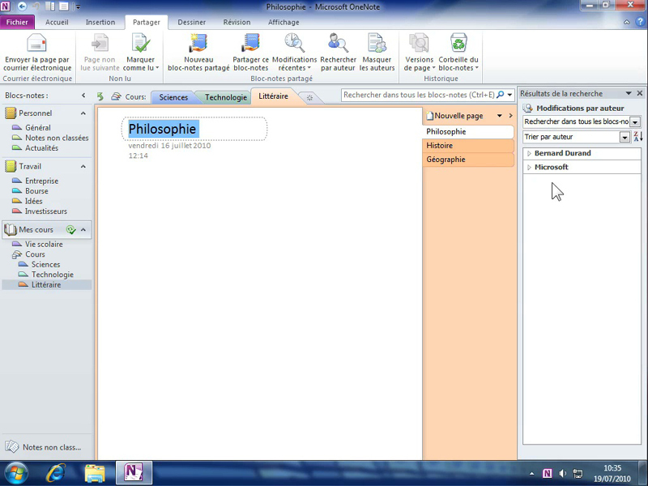
Task: Switch to Accueil ribbon tab
Action: (x=57, y=23)
